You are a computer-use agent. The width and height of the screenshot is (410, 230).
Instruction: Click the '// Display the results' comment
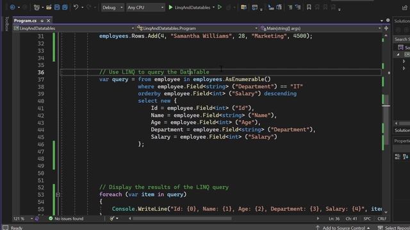[164, 187]
